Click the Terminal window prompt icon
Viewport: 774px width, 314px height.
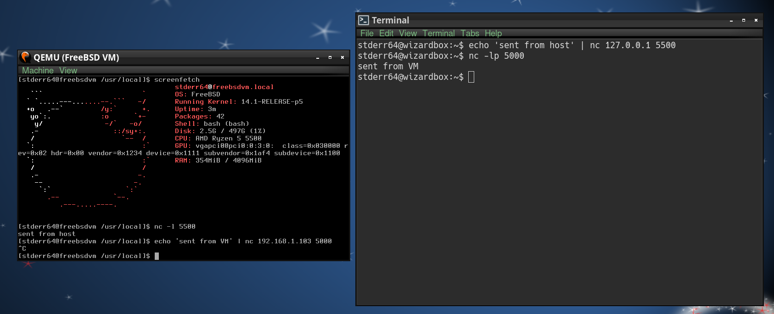pyautogui.click(x=364, y=20)
